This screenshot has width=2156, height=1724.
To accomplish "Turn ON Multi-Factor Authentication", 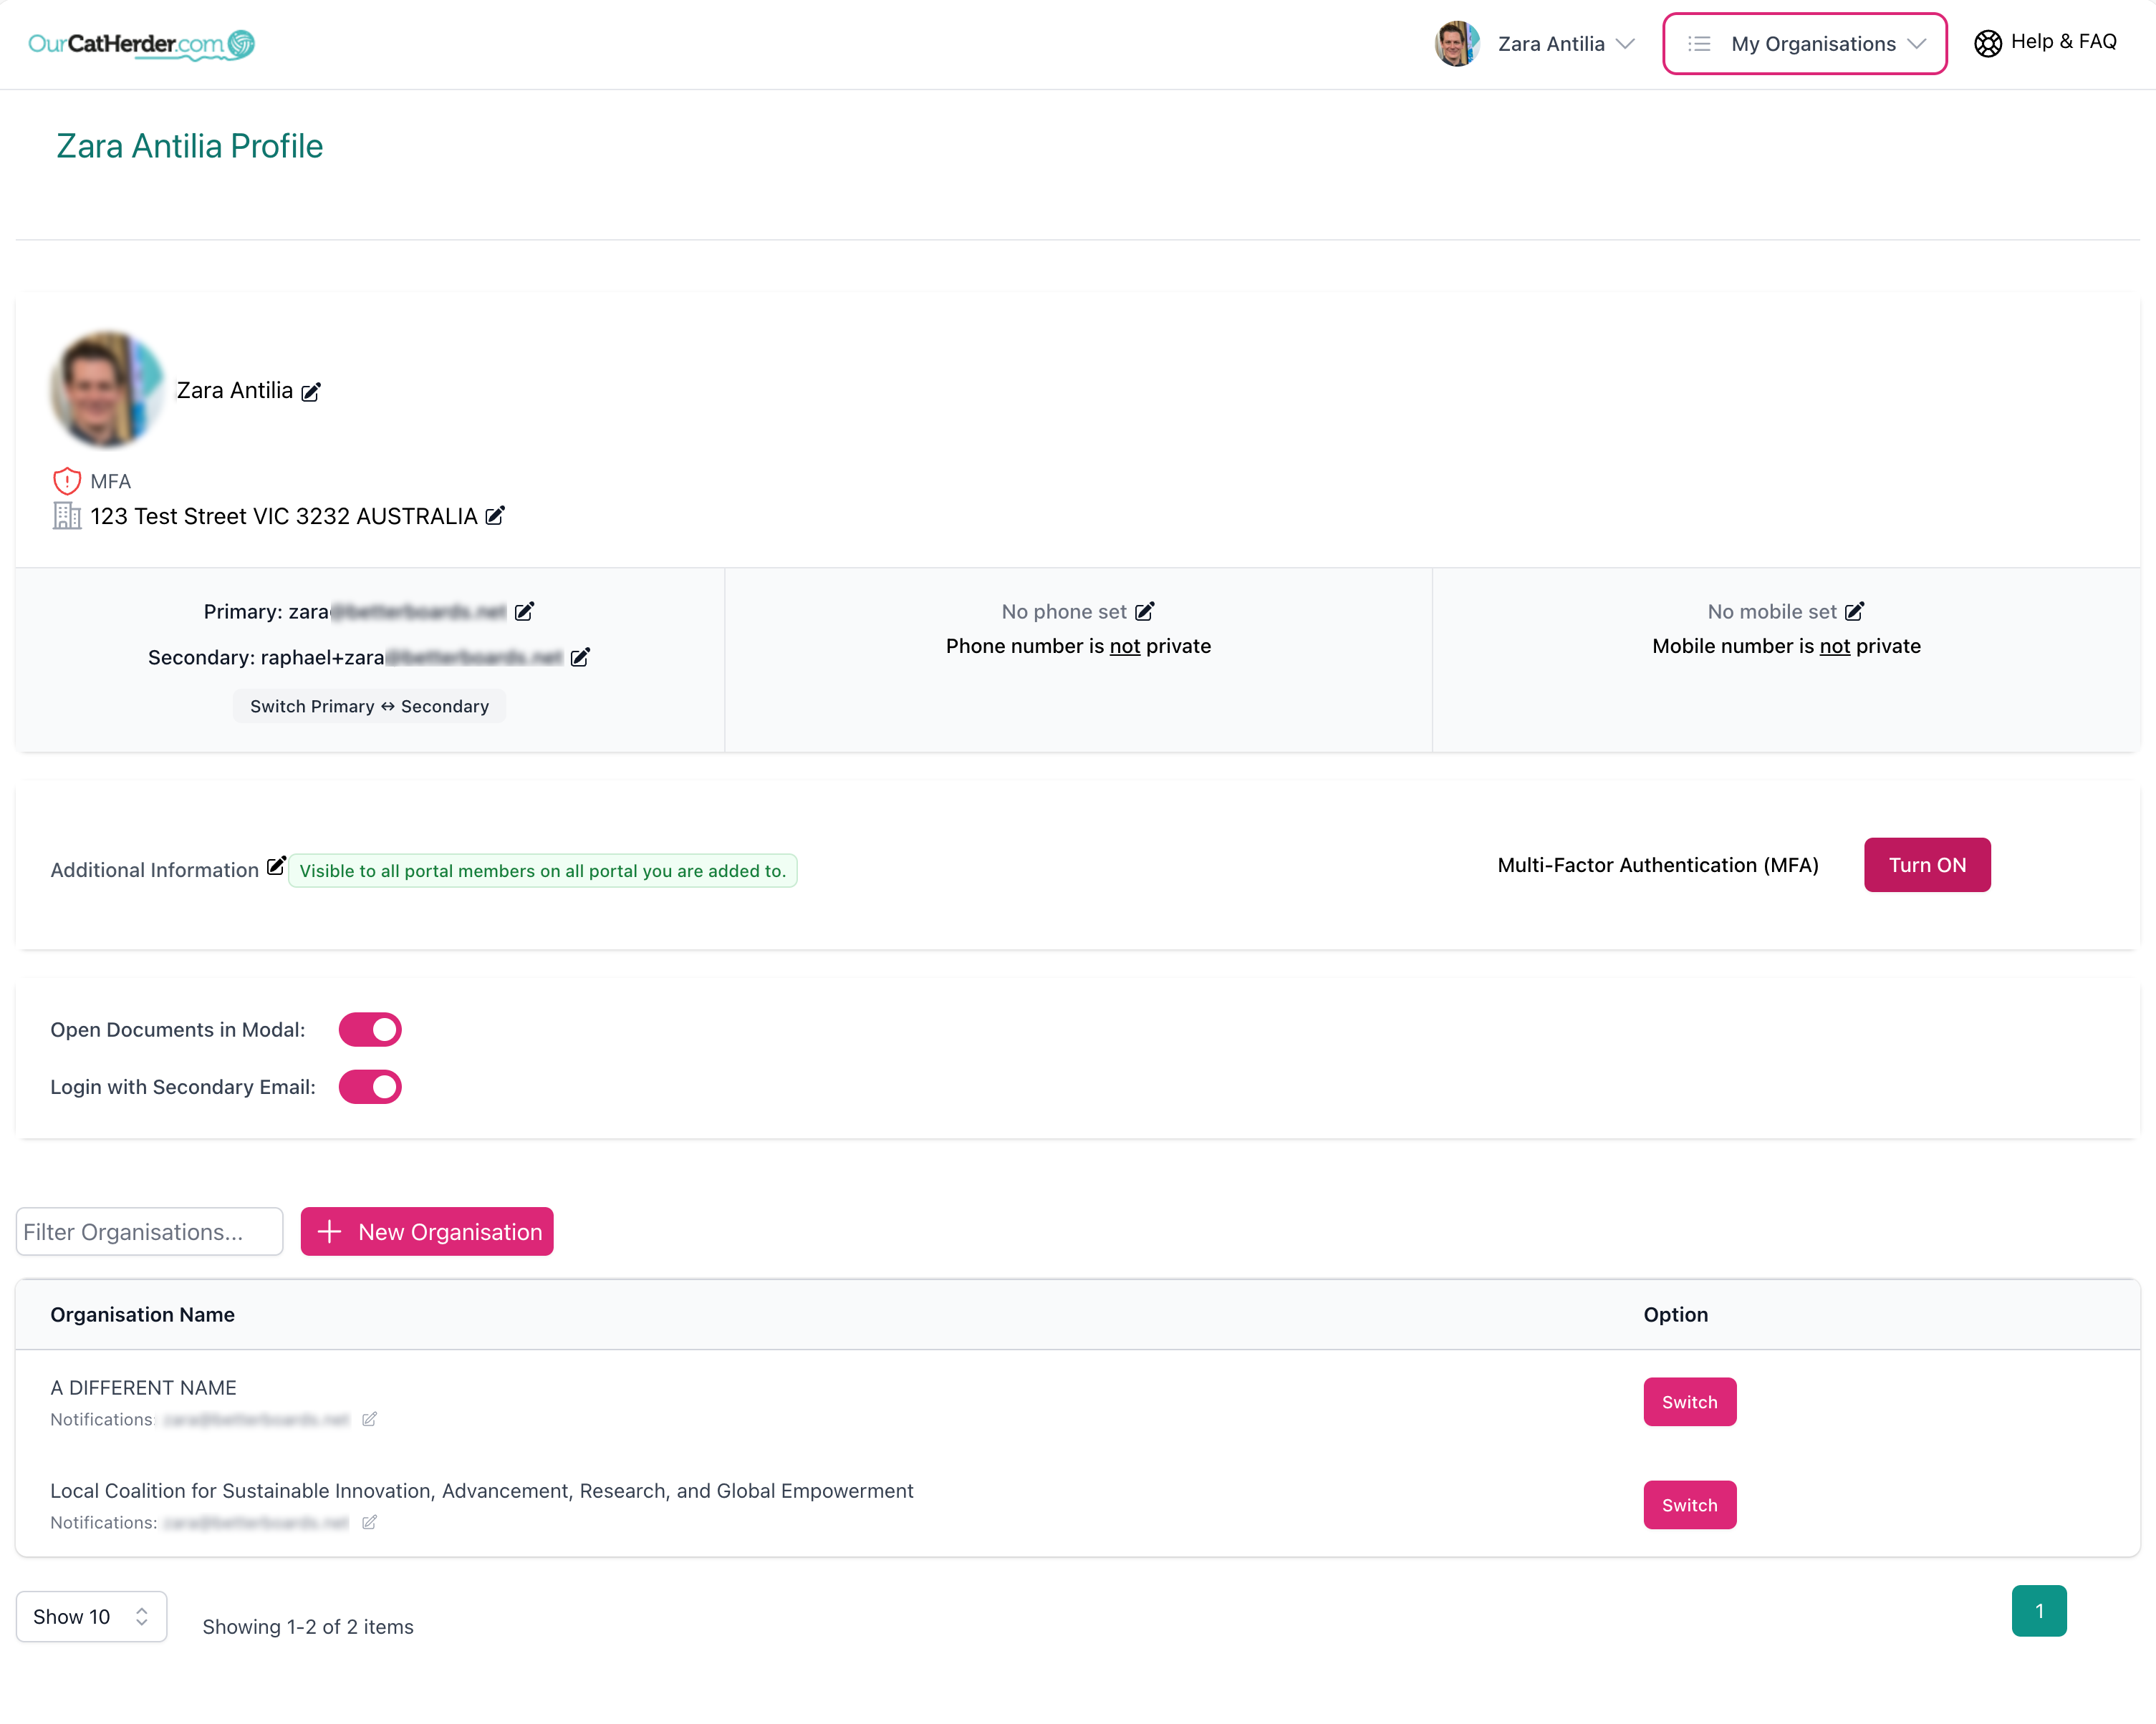I will tap(1927, 864).
